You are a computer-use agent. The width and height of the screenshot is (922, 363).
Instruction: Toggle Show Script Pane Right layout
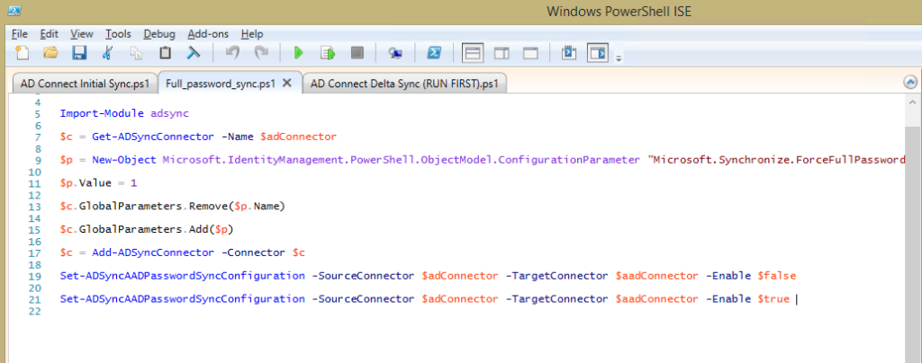point(502,53)
